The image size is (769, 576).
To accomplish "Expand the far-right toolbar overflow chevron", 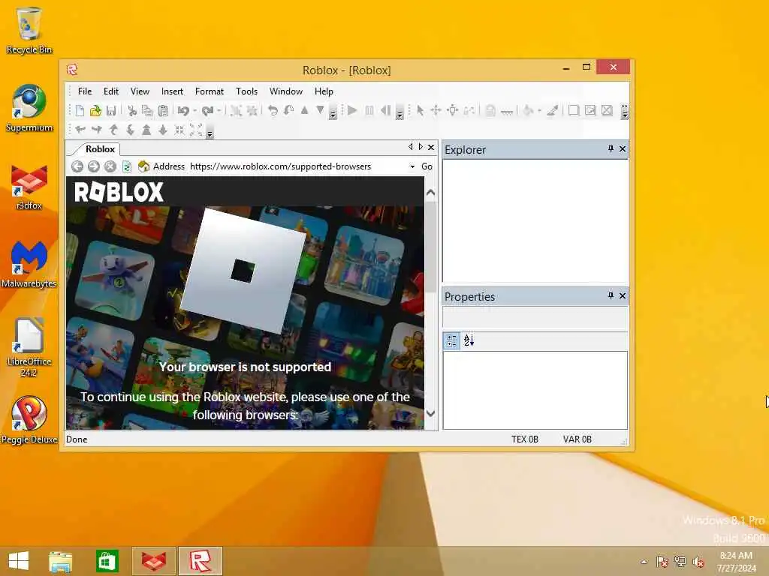I will pyautogui.click(x=624, y=111).
